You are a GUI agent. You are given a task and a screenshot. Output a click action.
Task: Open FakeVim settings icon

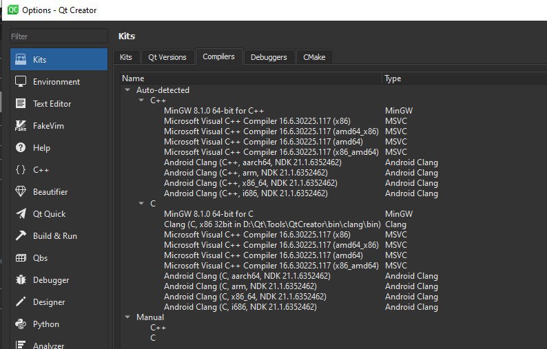tap(21, 125)
